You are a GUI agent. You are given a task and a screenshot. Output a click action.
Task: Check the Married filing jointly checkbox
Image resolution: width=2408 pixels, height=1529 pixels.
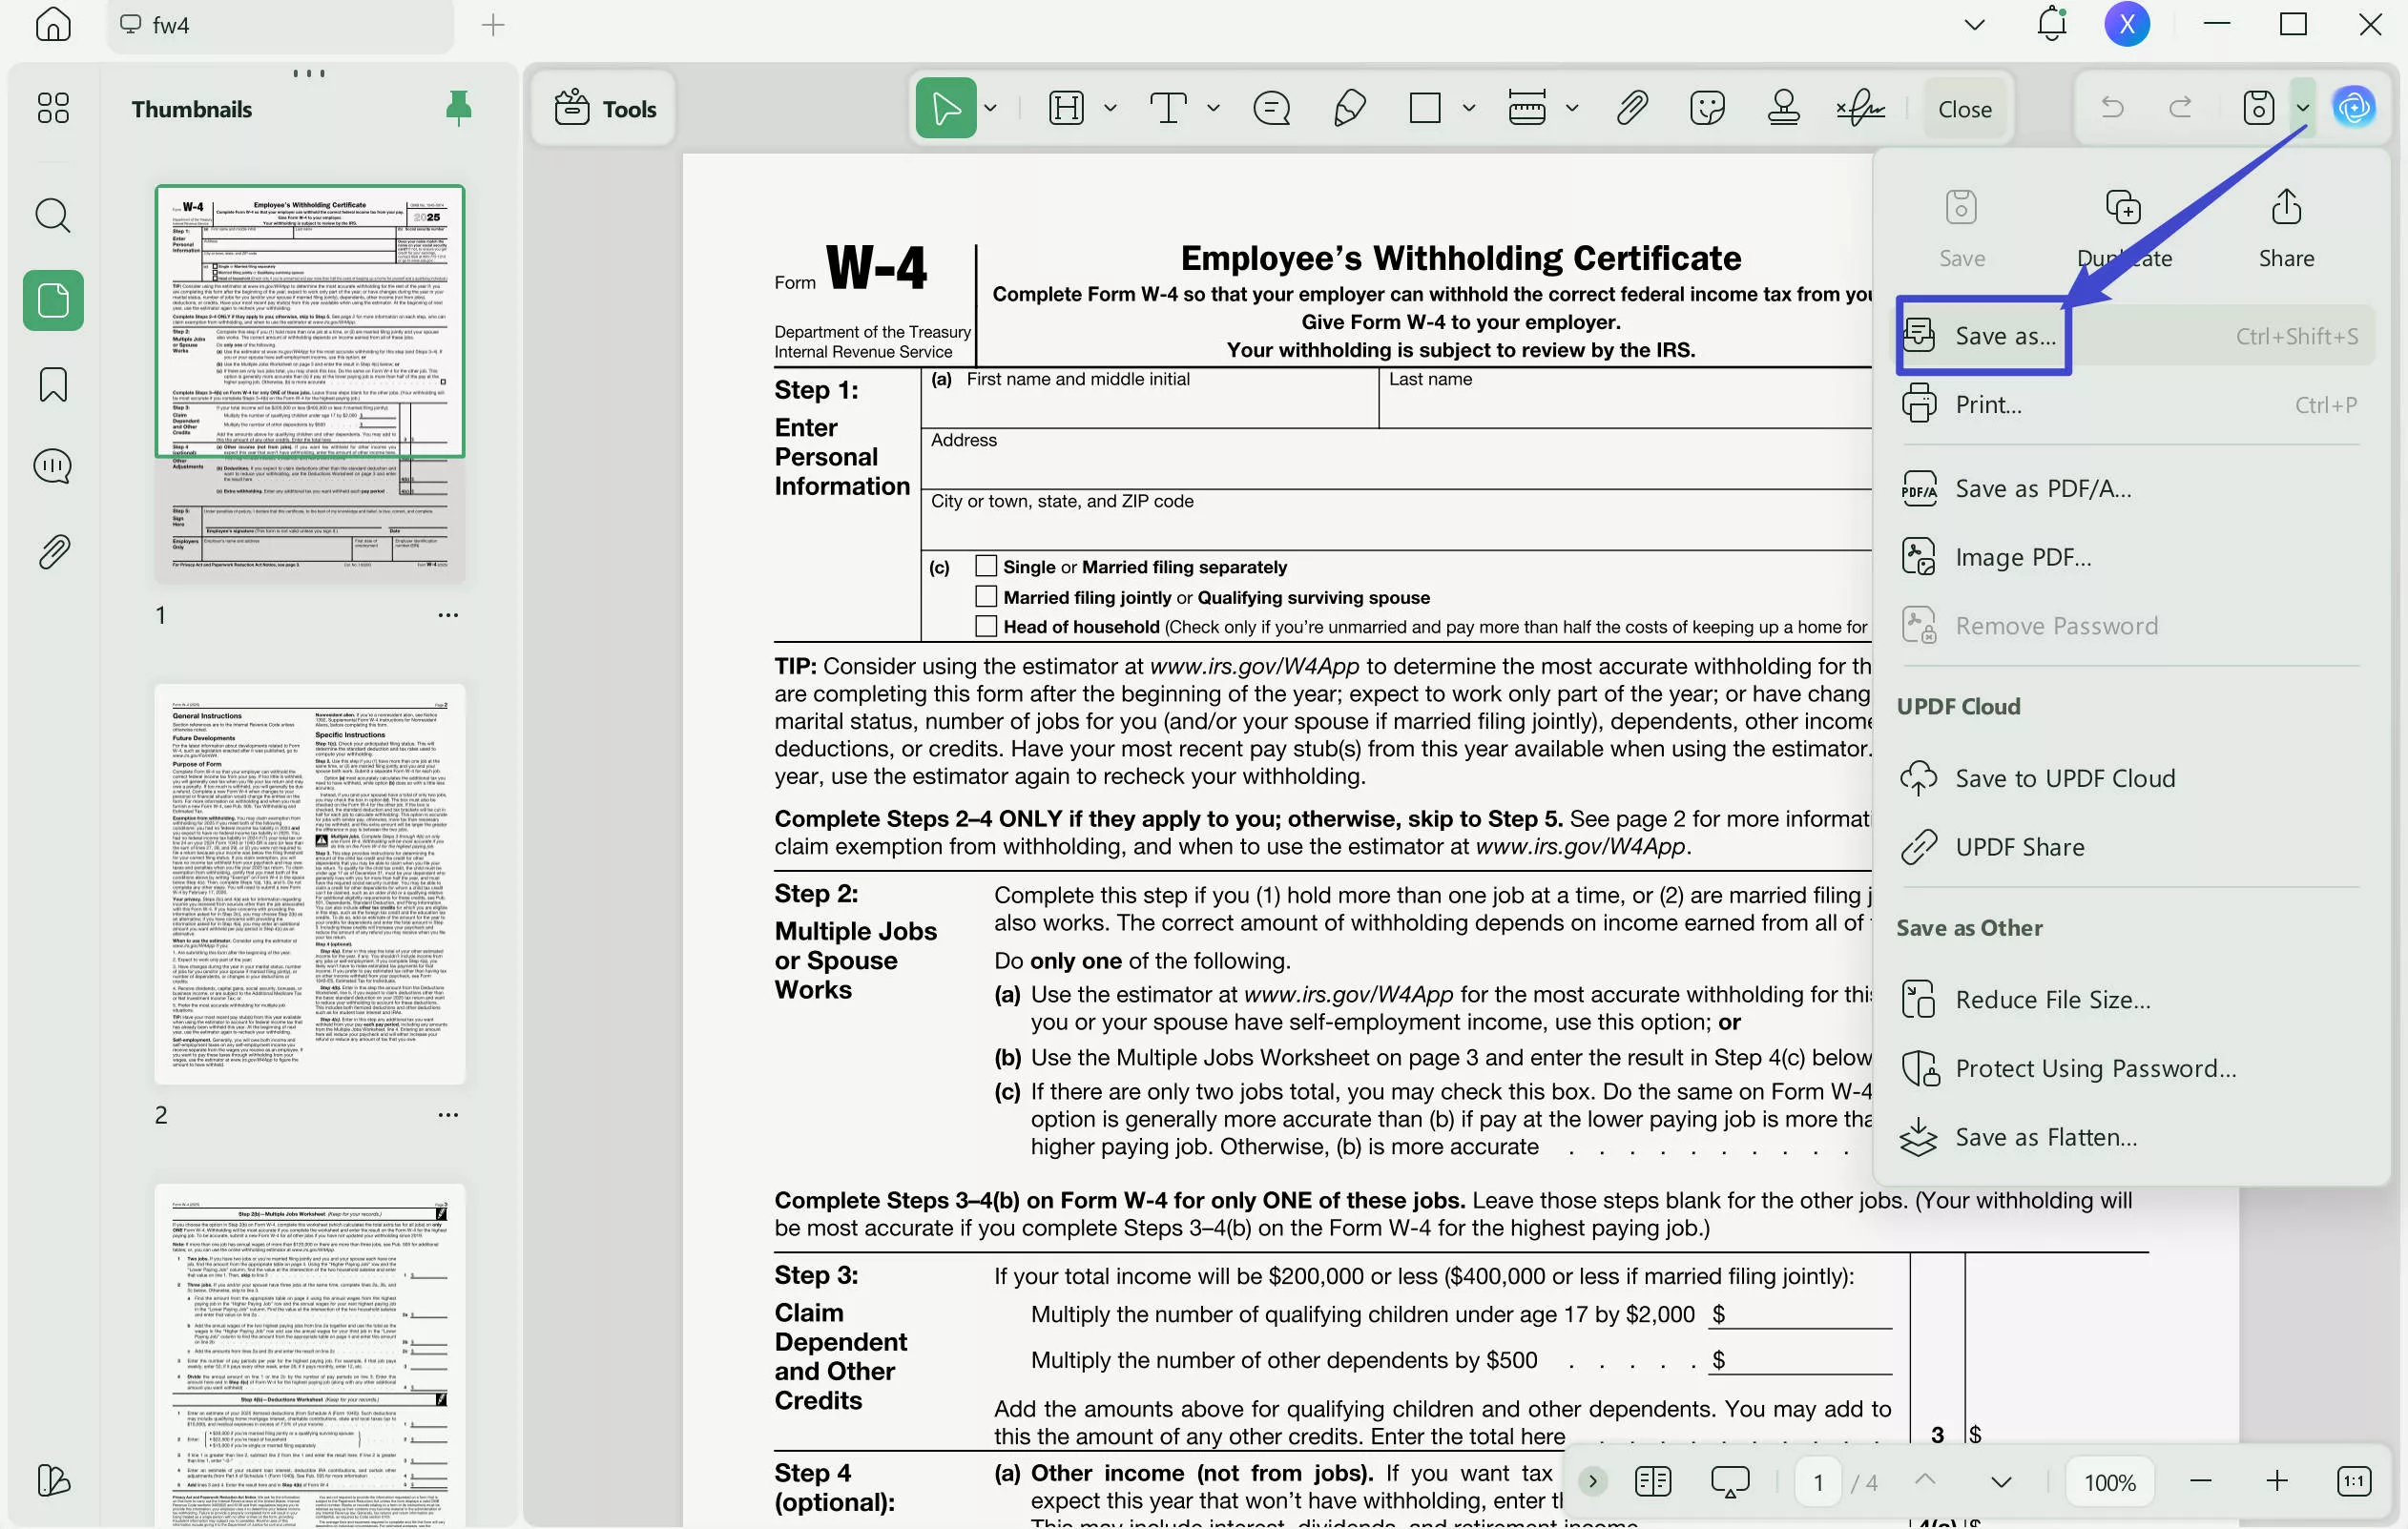[986, 596]
